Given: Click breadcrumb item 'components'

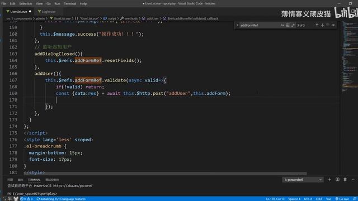Looking at the screenshot, I should click(23, 18).
